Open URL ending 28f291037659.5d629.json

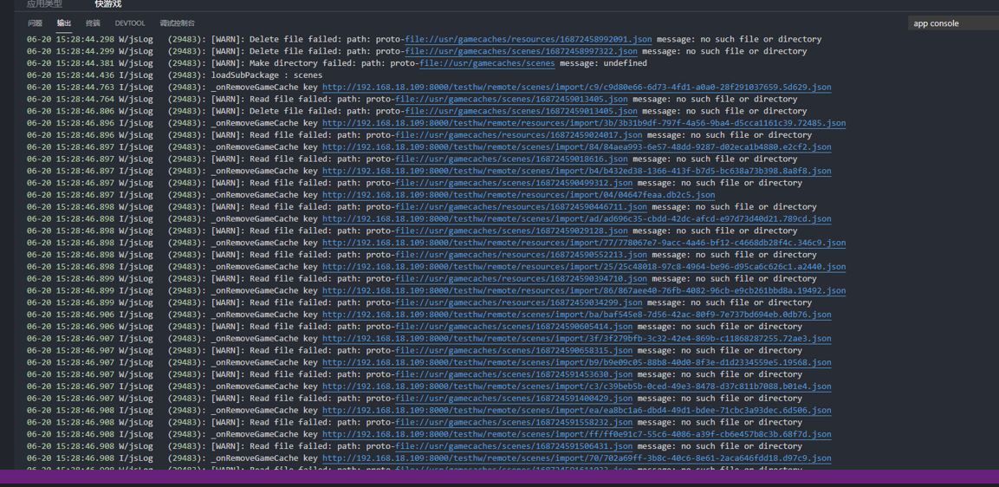(x=576, y=87)
